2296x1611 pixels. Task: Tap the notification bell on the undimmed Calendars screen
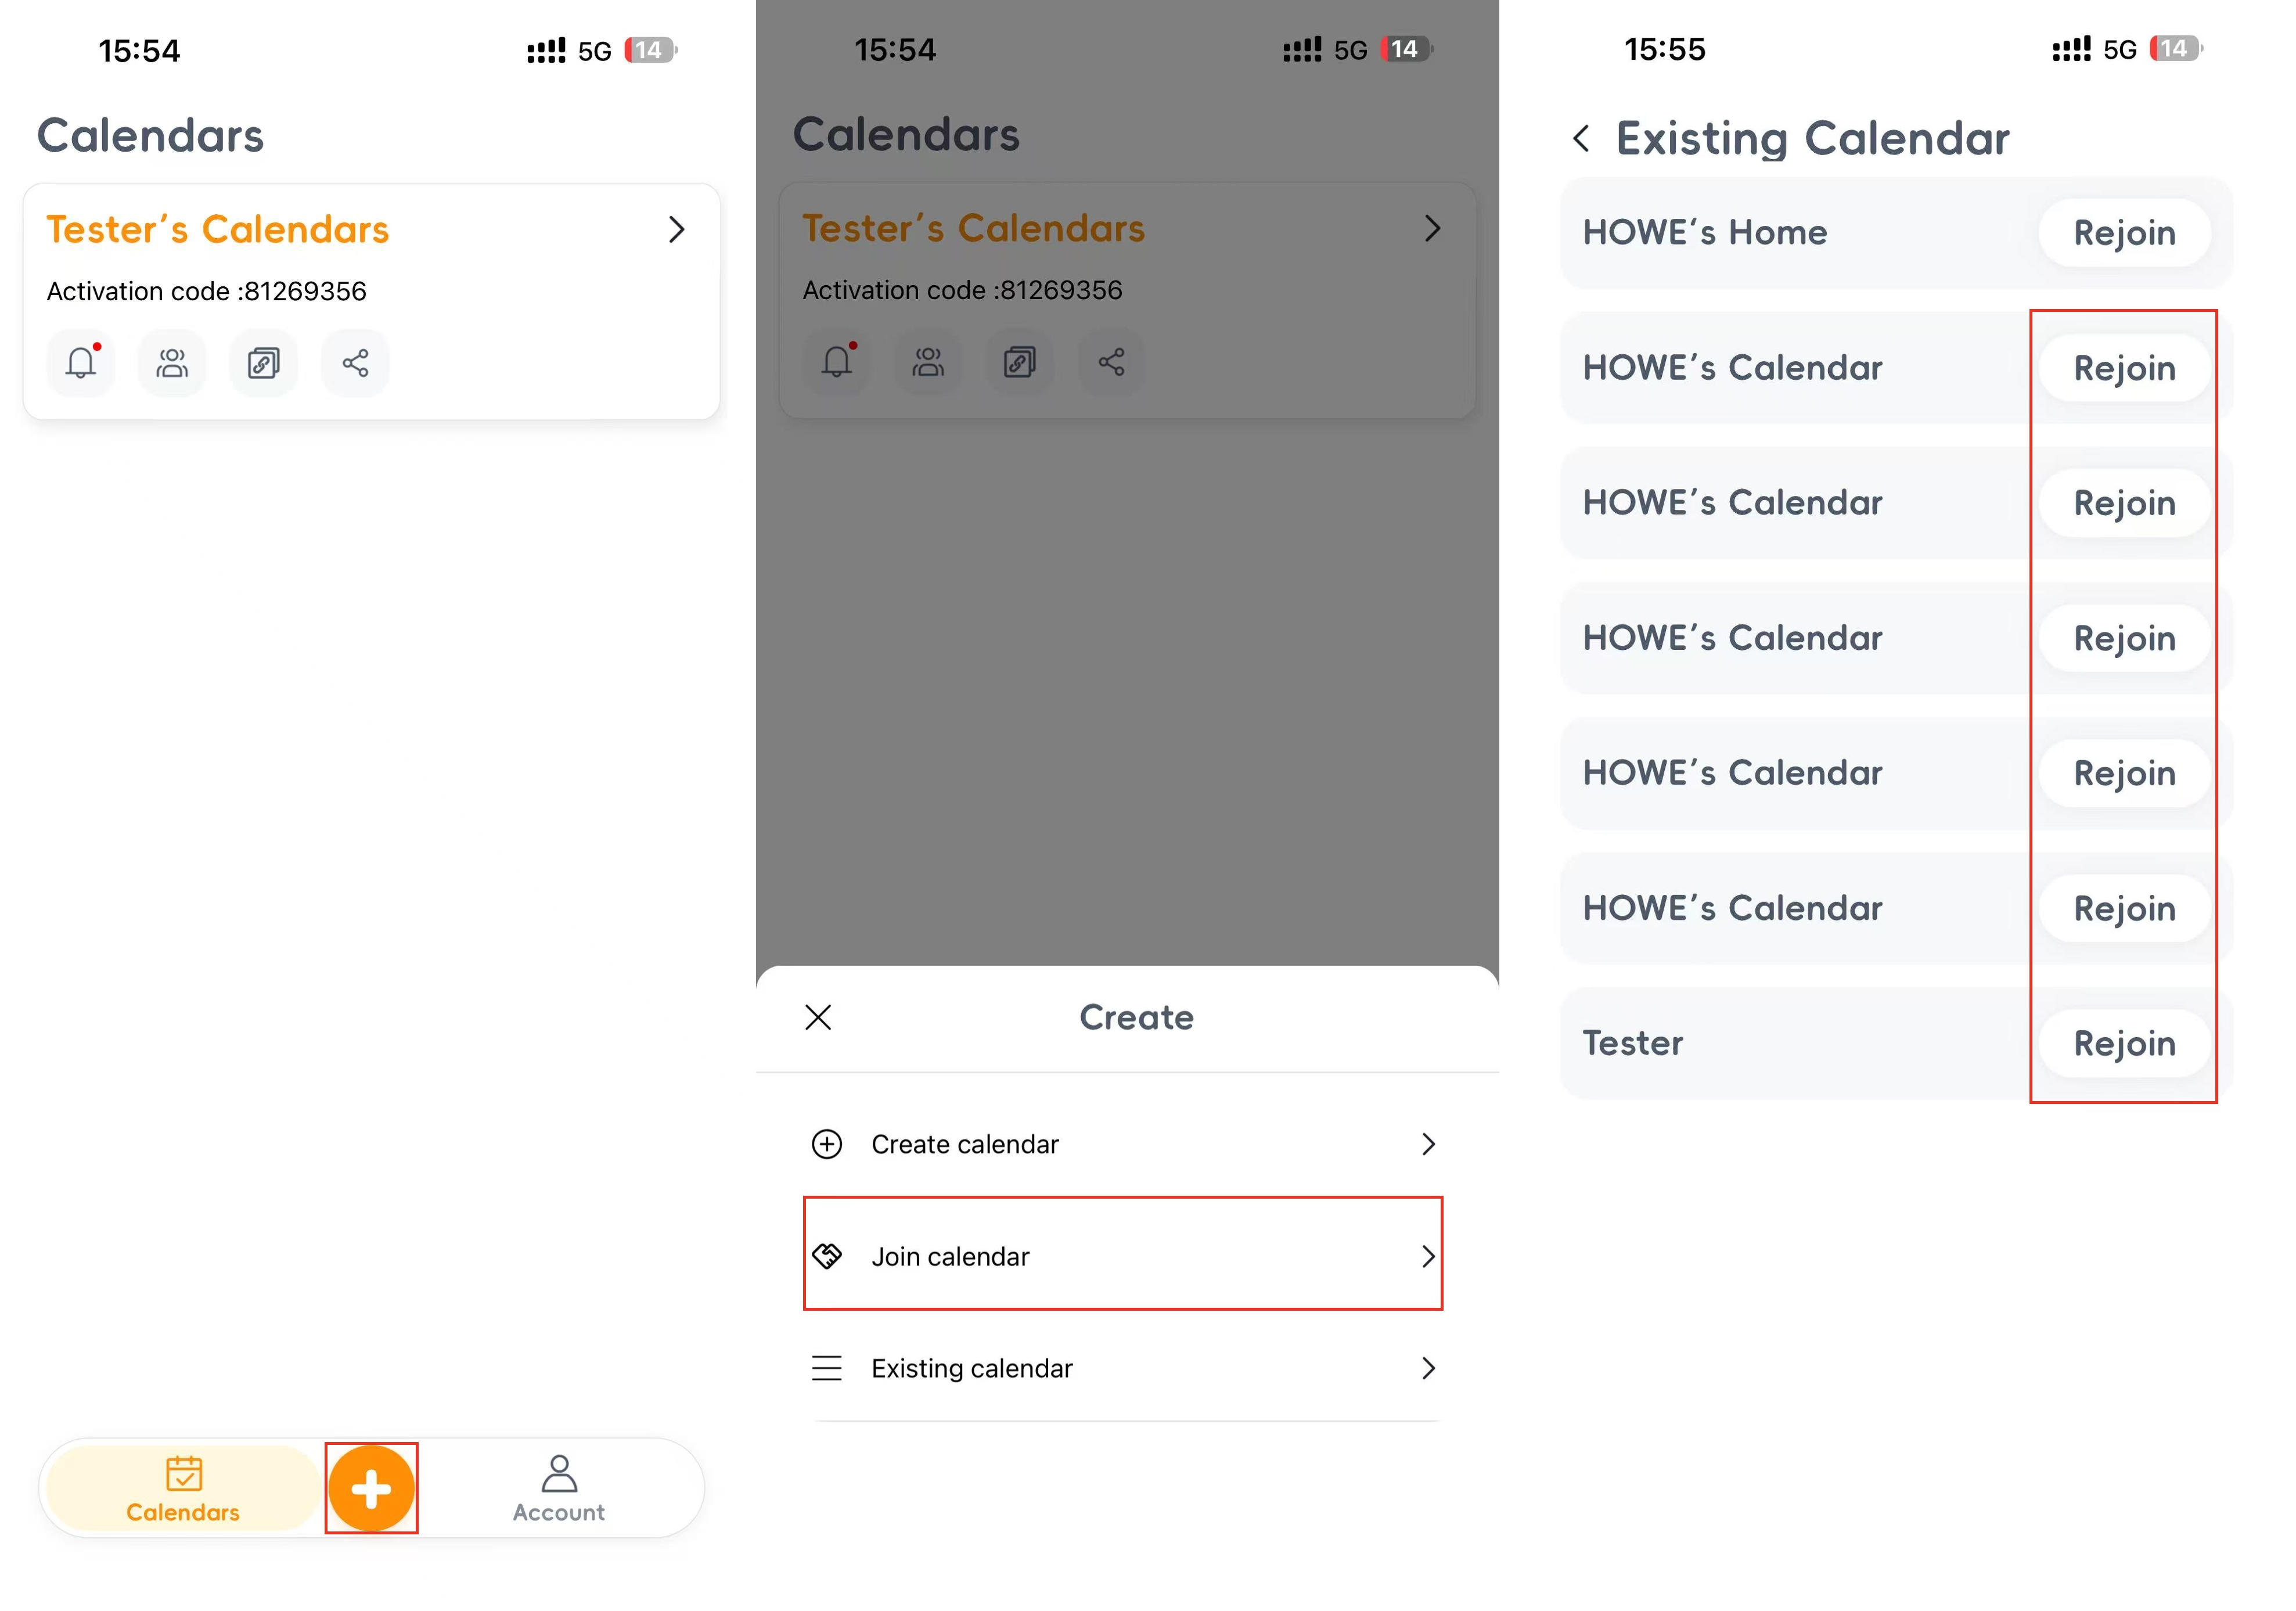click(x=81, y=363)
